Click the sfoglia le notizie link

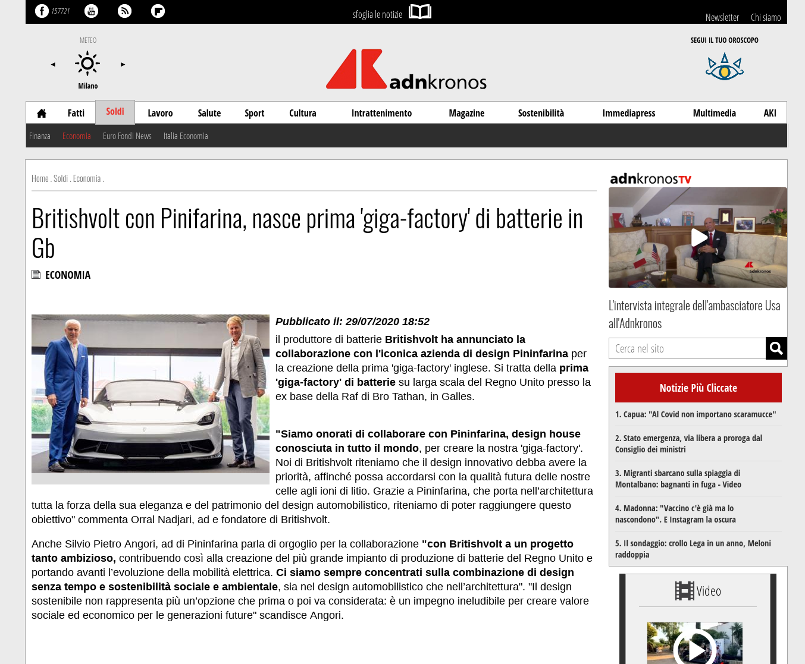[377, 14]
